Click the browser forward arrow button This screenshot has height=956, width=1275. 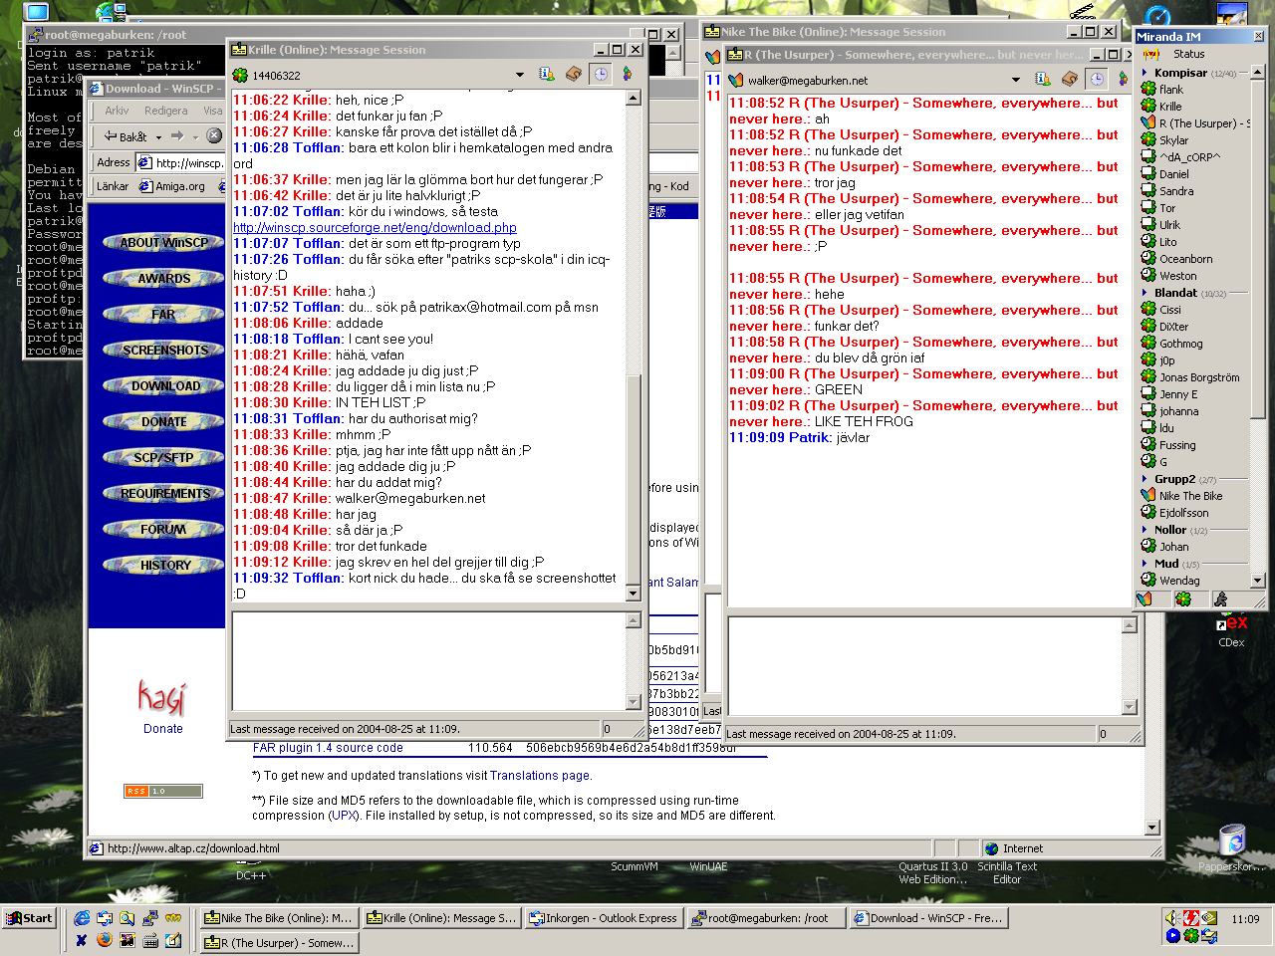tap(177, 136)
